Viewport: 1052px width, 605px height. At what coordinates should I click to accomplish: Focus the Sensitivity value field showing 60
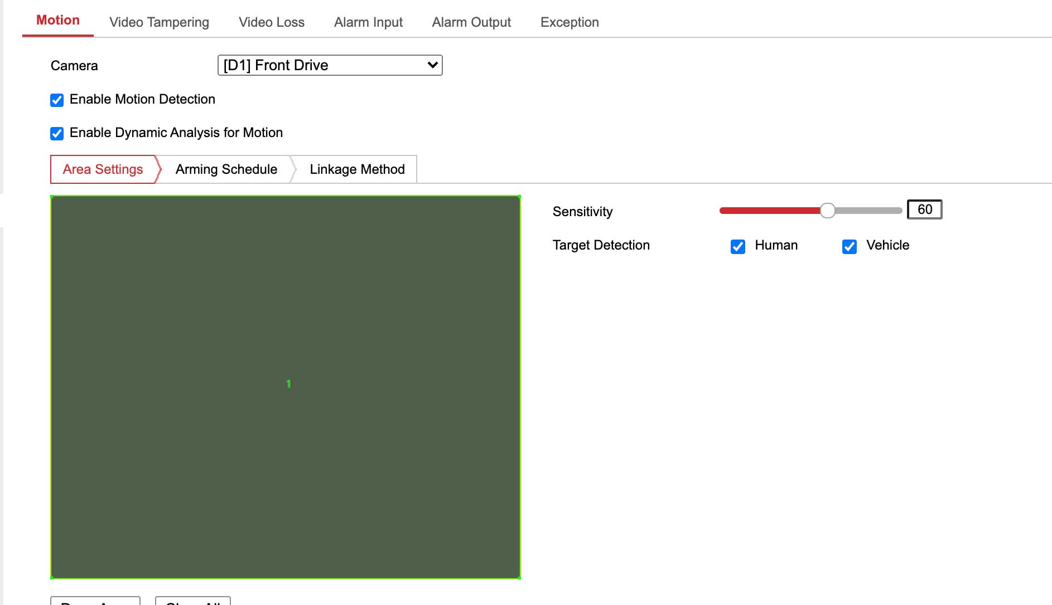tap(924, 209)
